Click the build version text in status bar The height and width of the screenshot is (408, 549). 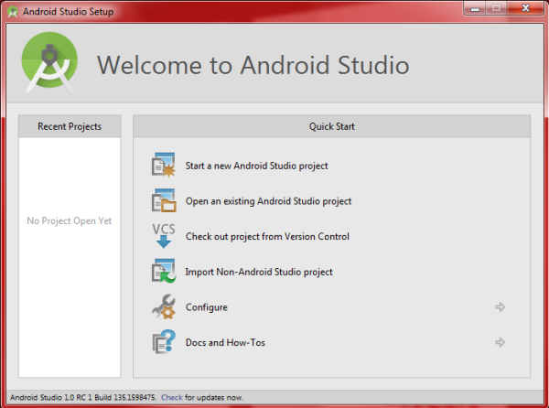point(83,398)
